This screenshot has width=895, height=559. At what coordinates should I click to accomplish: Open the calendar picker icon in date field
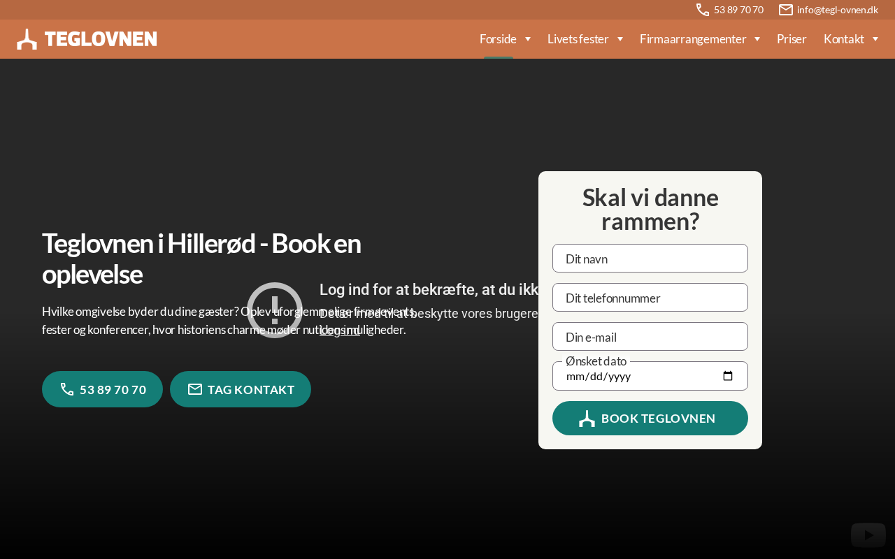728,376
